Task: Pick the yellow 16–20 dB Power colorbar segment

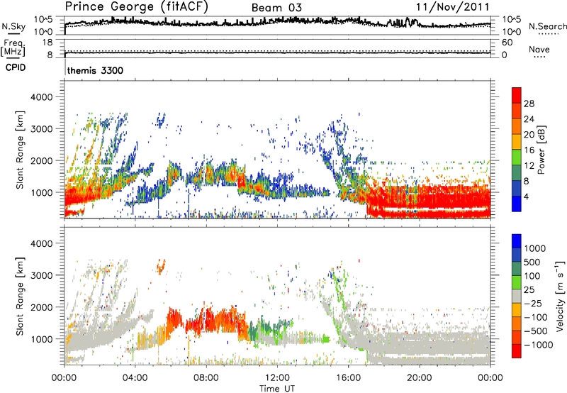Action: 517,142
